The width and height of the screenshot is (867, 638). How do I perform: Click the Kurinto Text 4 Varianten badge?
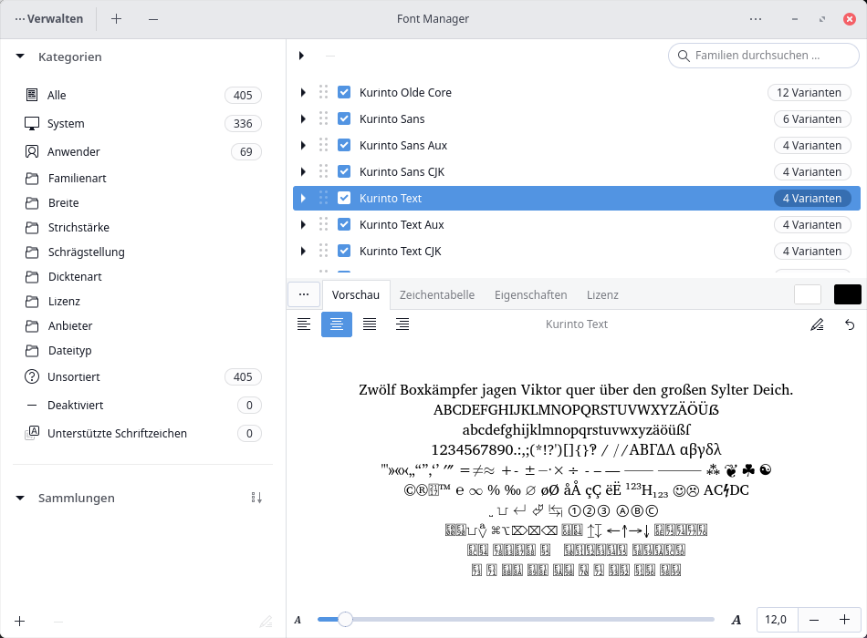click(x=811, y=199)
